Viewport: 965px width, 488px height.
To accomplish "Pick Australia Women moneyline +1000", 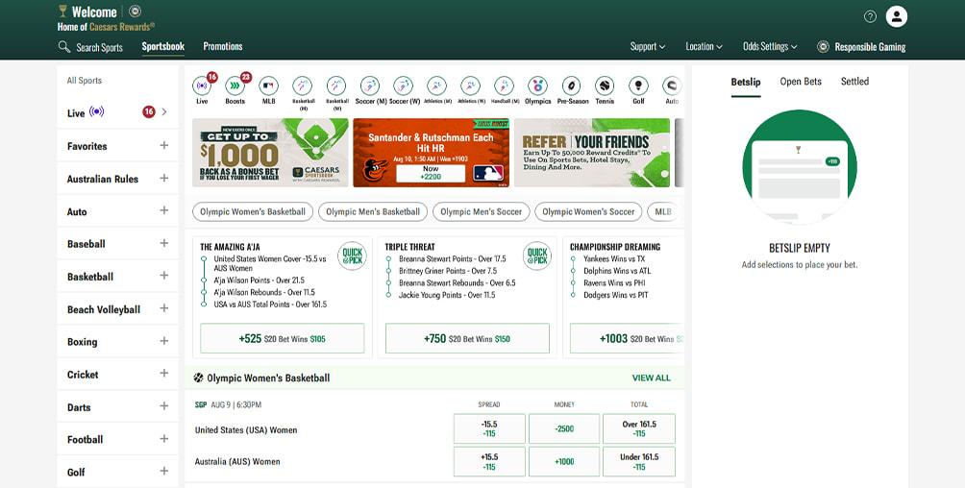I will point(564,461).
